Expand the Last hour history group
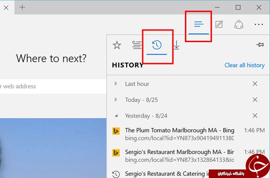 [116, 83]
